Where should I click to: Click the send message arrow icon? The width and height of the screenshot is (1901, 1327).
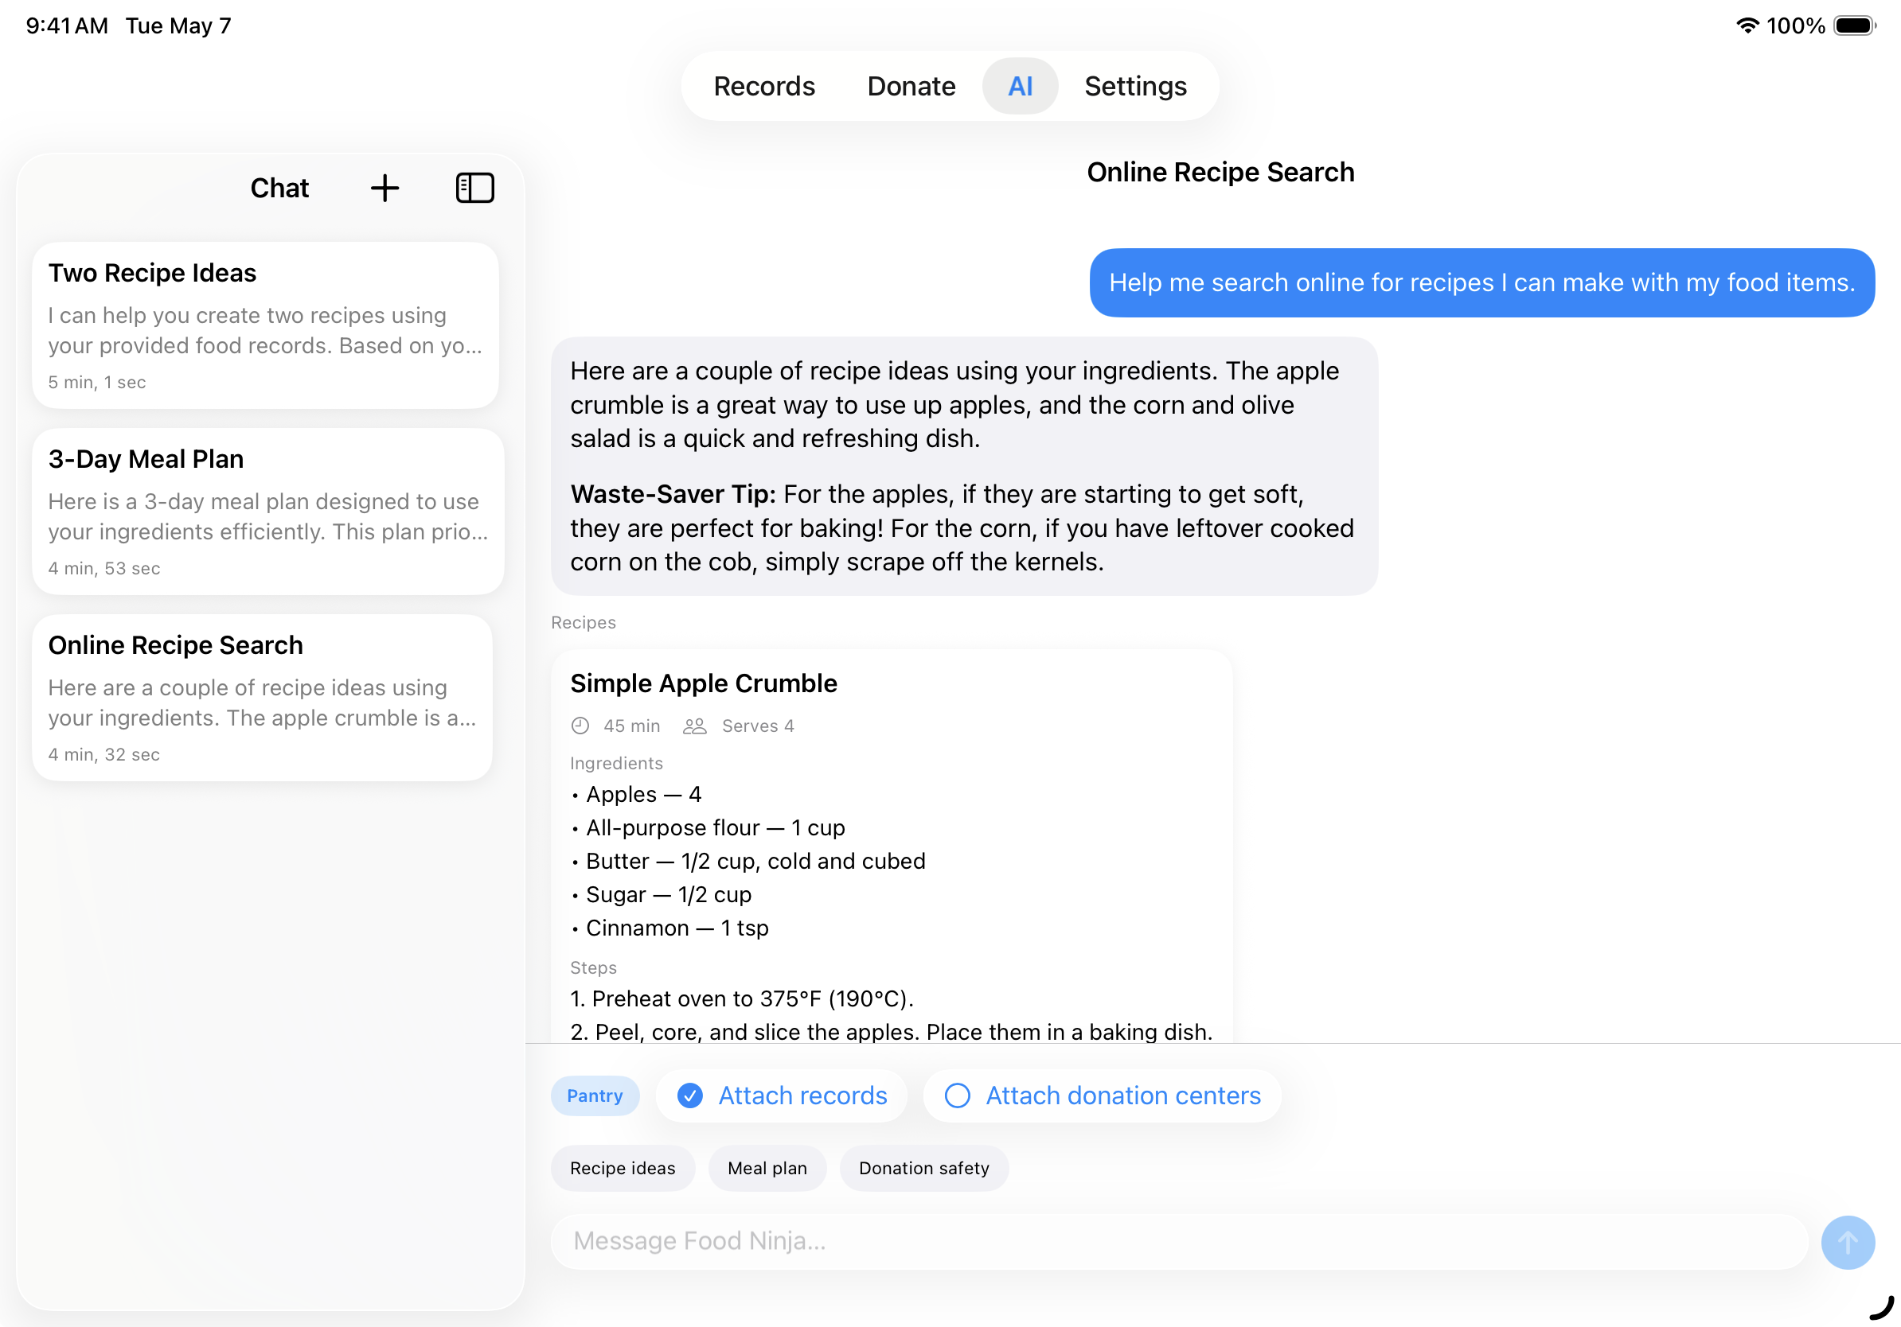click(1847, 1242)
